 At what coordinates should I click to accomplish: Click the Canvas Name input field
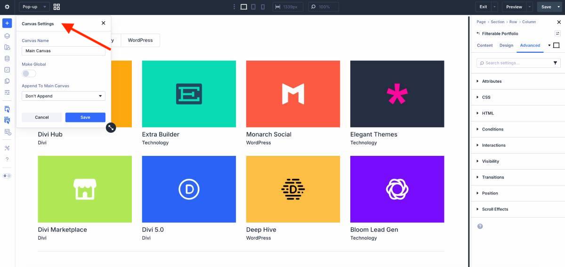(x=64, y=51)
